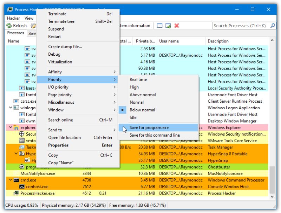Image resolution: width=281 pixels, height=213 pixels.
Task: Select the csrss.exe process icon
Action: [x=16, y=101]
